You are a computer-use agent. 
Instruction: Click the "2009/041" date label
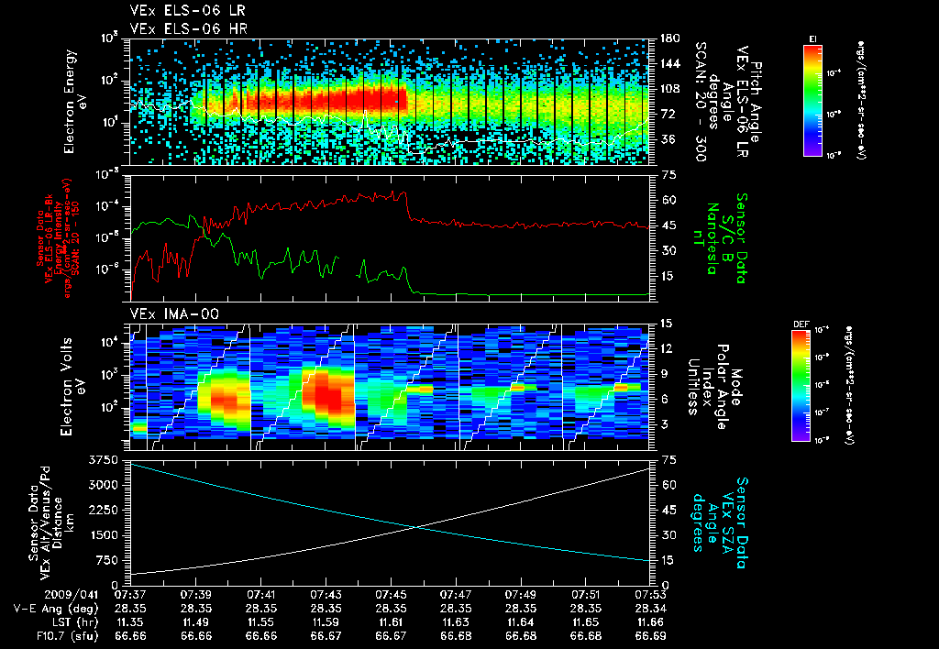[x=72, y=595]
